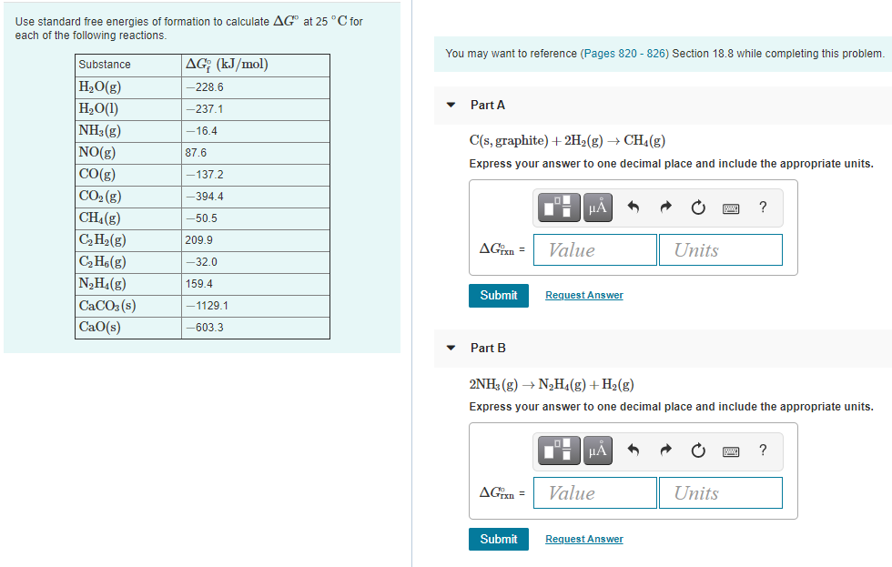Click reset icon in Part A toolbar
This screenshot has width=892, height=567.
[x=698, y=207]
